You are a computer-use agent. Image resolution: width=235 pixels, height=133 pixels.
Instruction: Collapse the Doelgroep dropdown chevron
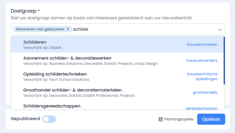pyautogui.click(x=220, y=30)
